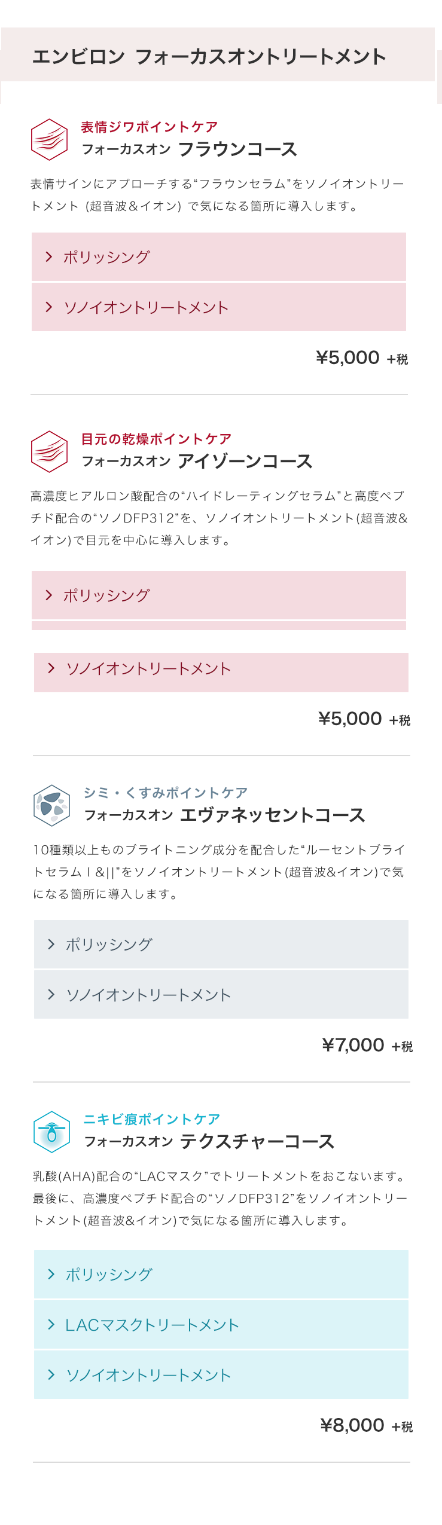
Task: Expand ソノイオントリートメント under エヴァネッセントコース
Action: click(x=221, y=995)
